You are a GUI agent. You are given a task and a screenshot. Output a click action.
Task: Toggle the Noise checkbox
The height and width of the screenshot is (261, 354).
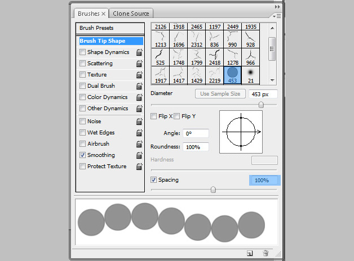82,121
